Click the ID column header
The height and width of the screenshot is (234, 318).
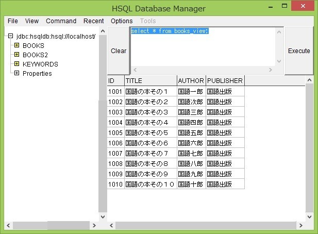click(115, 80)
